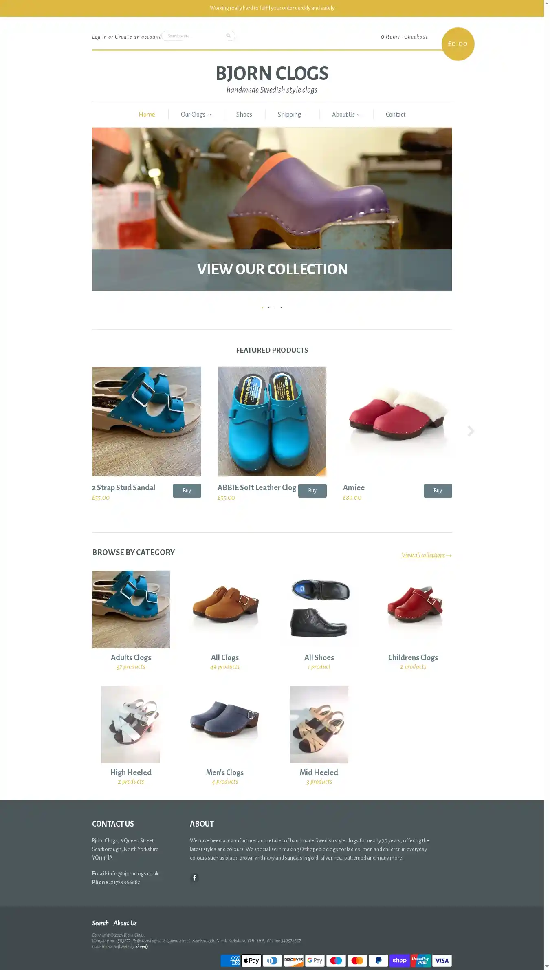
Task: Click the search magnifier icon
Action: (x=229, y=36)
